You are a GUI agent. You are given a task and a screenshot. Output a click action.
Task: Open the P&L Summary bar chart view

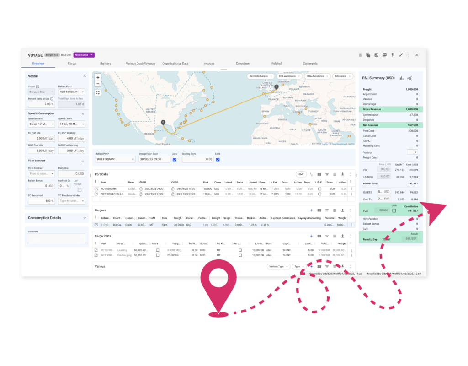(402, 78)
